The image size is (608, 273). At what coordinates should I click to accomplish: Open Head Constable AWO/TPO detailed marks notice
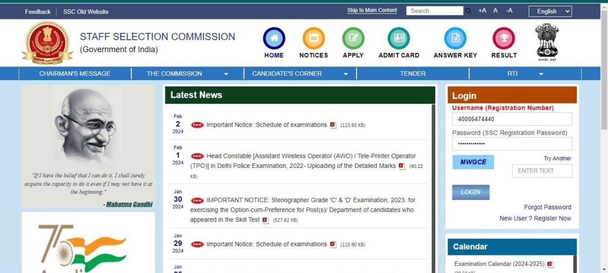coord(303,161)
